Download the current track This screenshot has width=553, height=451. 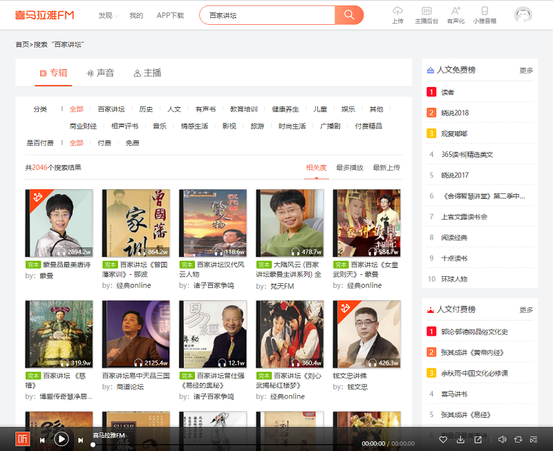[460, 439]
